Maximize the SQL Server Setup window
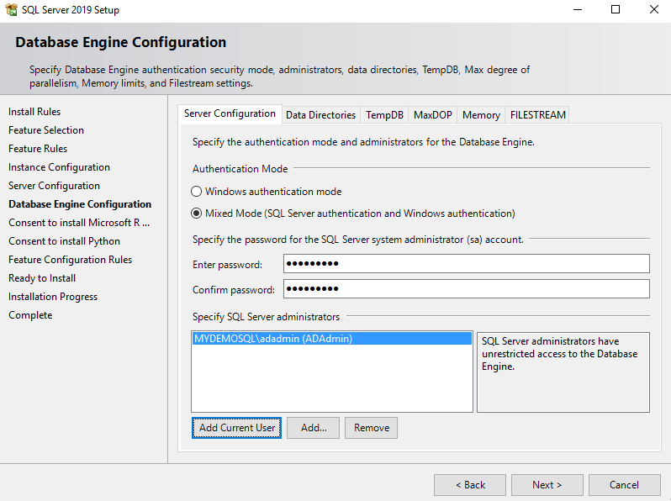Viewport: 671px width, 501px height. pyautogui.click(x=615, y=10)
